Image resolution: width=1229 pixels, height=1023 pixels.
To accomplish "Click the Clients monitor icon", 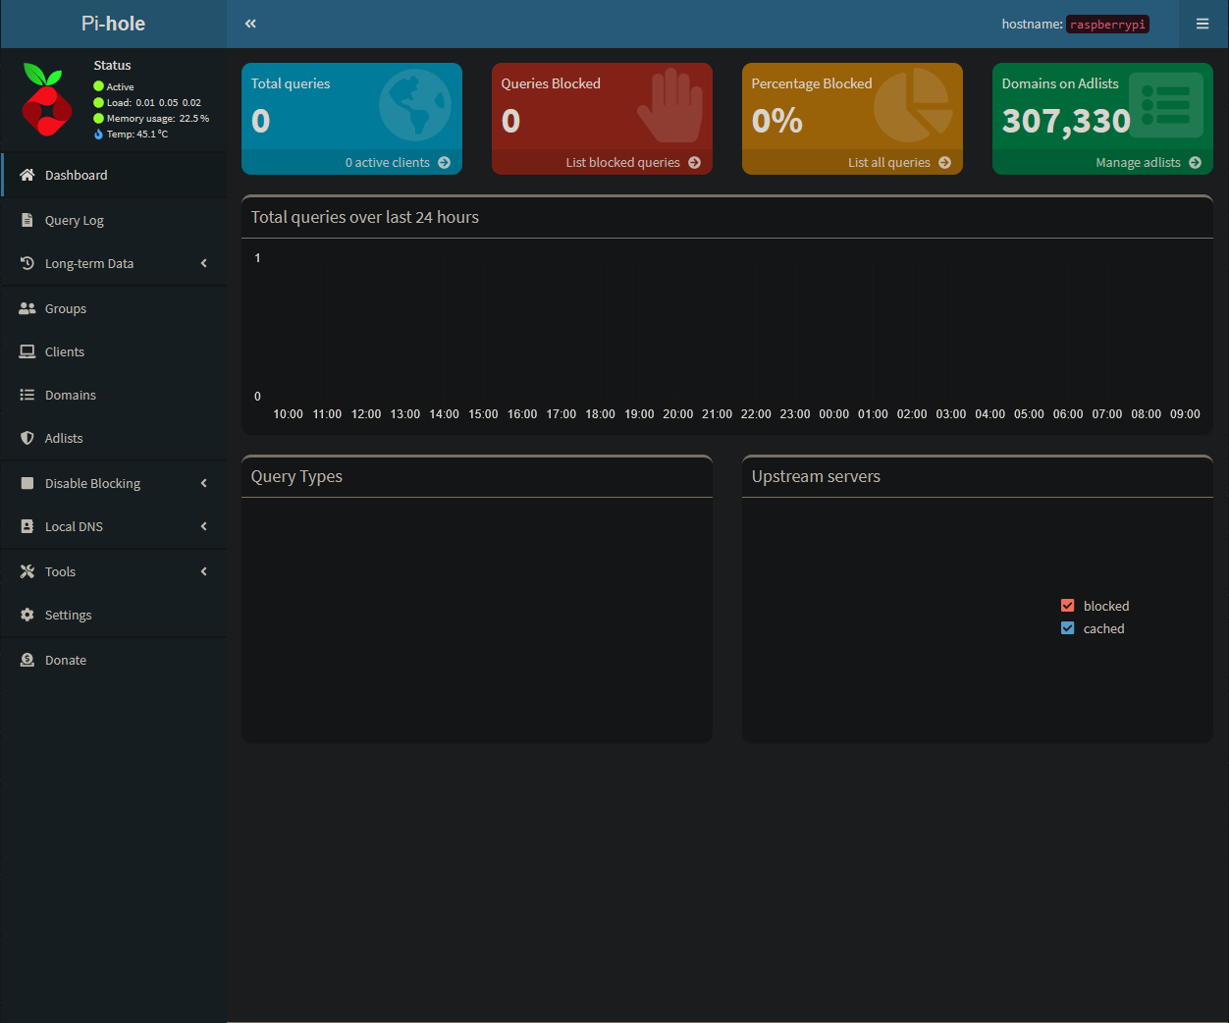I will click(25, 351).
